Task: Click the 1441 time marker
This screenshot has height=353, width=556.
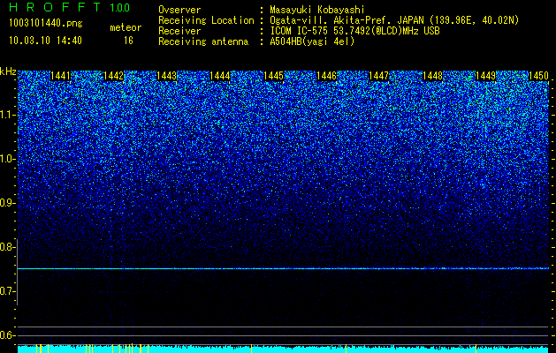Action: tap(61, 76)
